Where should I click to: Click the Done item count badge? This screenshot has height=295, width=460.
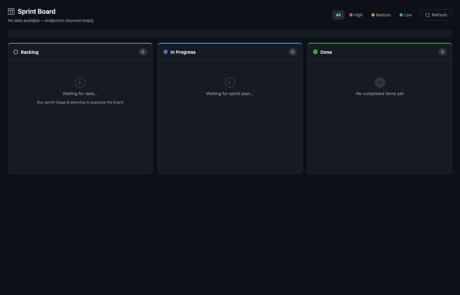[x=443, y=52]
